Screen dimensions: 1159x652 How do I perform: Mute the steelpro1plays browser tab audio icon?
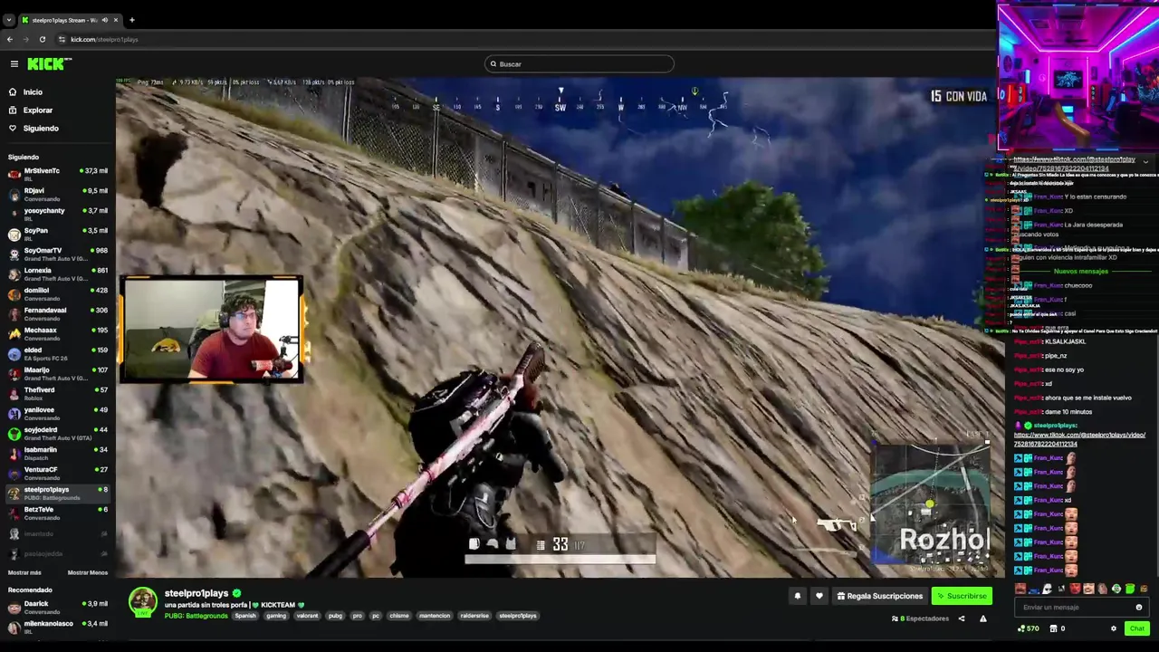[x=104, y=20]
